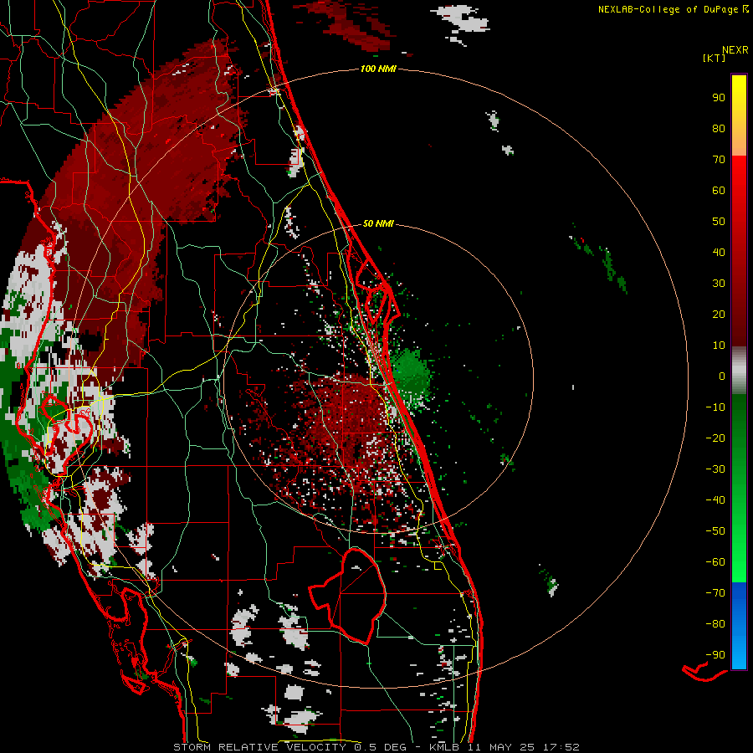Select the -10 scale value
Screen dimensions: 753x753
(715, 407)
